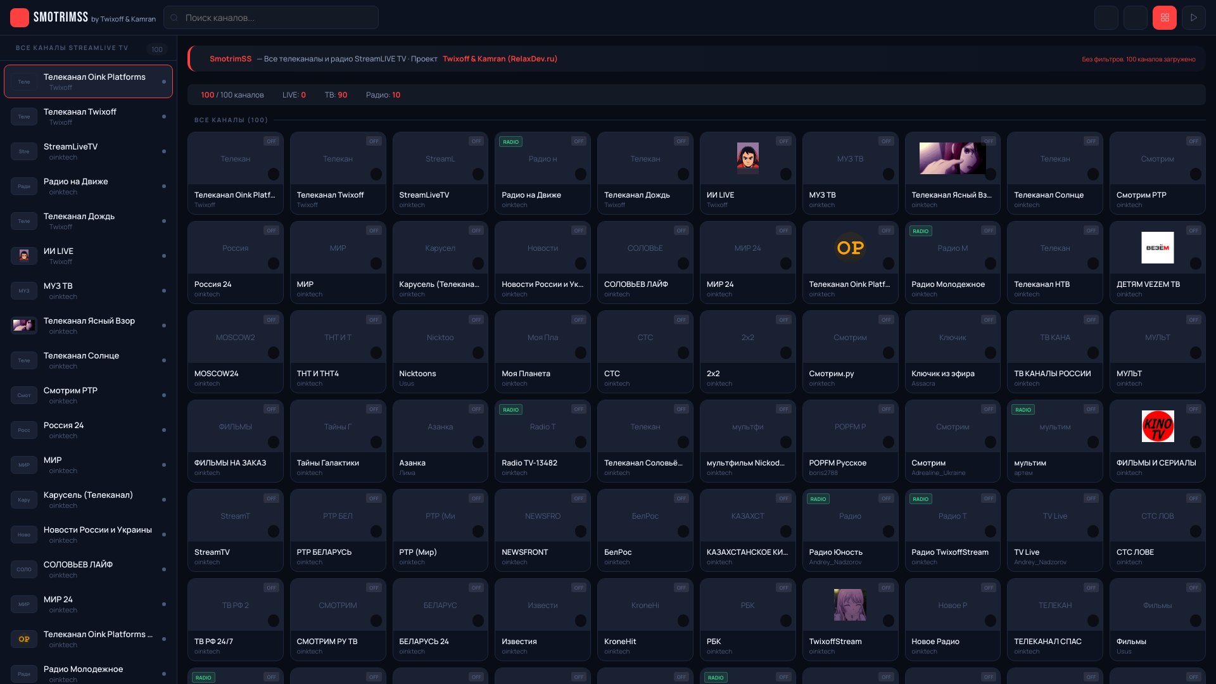The image size is (1216, 684).
Task: Click the KINO TV logo on the ФИЛЬМЫ И СЕРИАЛЫ card
Action: click(x=1157, y=426)
